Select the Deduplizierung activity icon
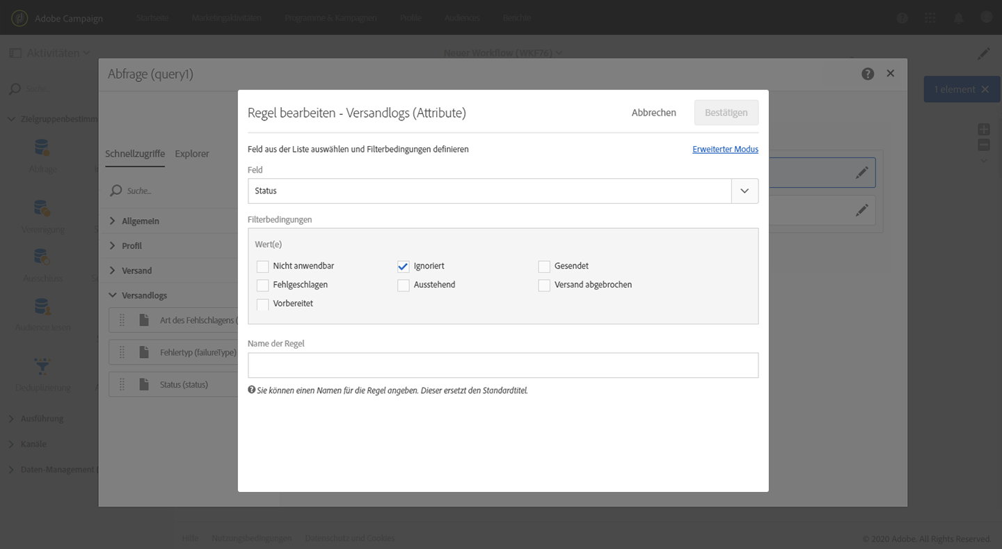This screenshot has width=1002, height=549. [x=42, y=366]
